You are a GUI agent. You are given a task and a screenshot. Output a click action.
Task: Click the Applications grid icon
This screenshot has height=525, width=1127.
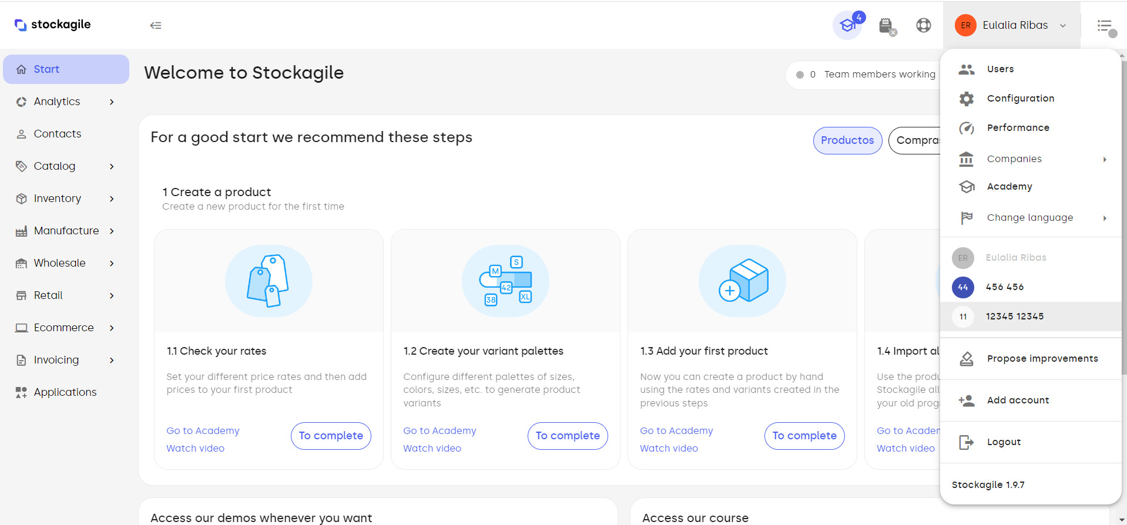click(x=22, y=392)
